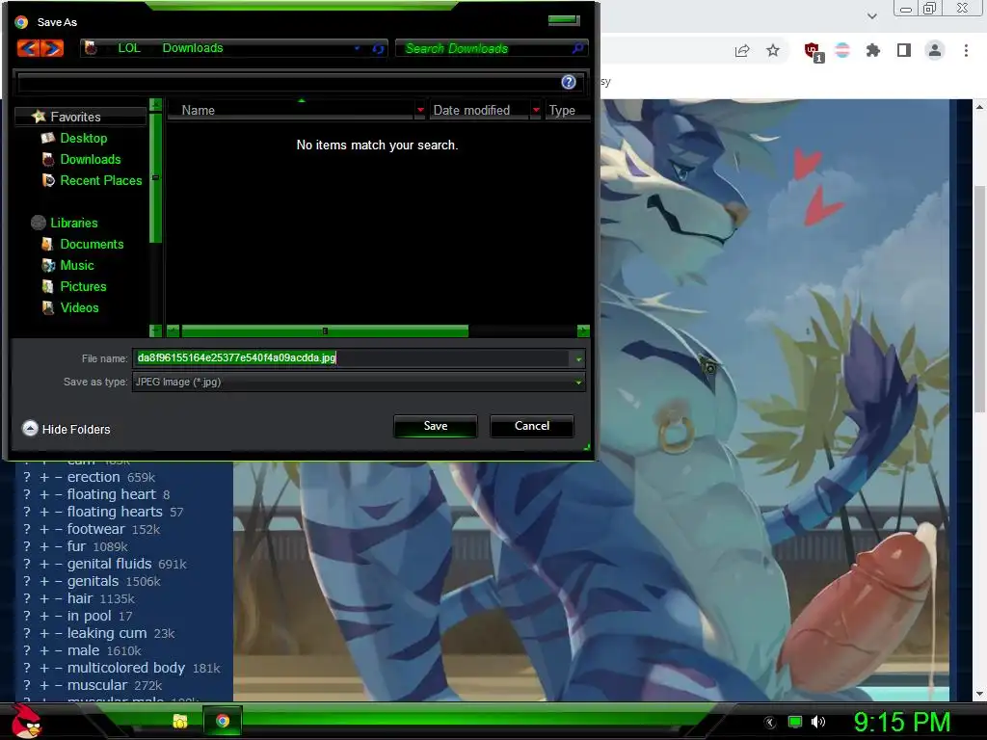
Task: Click the 9:15 PM taskbar clock
Action: [x=902, y=722]
